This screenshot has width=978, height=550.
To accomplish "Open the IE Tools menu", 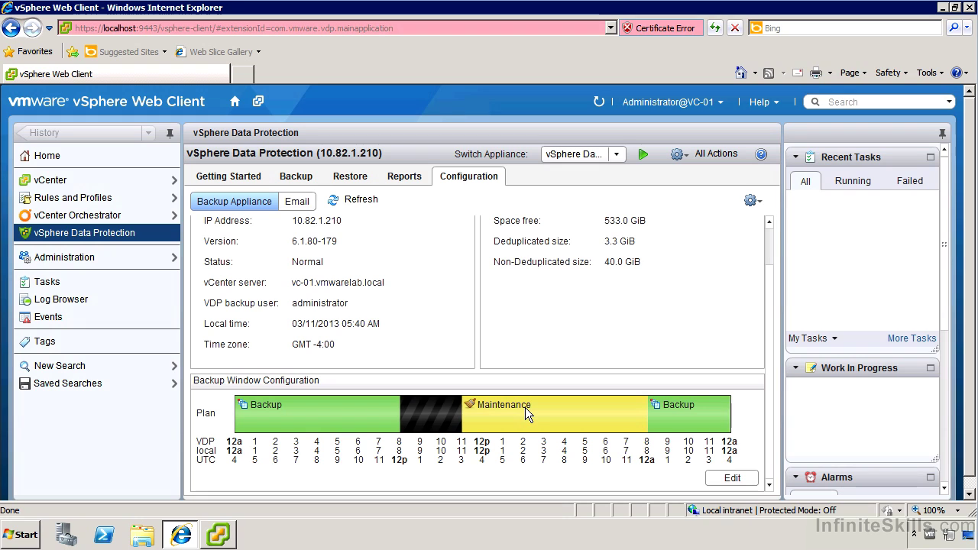I will click(x=931, y=73).
